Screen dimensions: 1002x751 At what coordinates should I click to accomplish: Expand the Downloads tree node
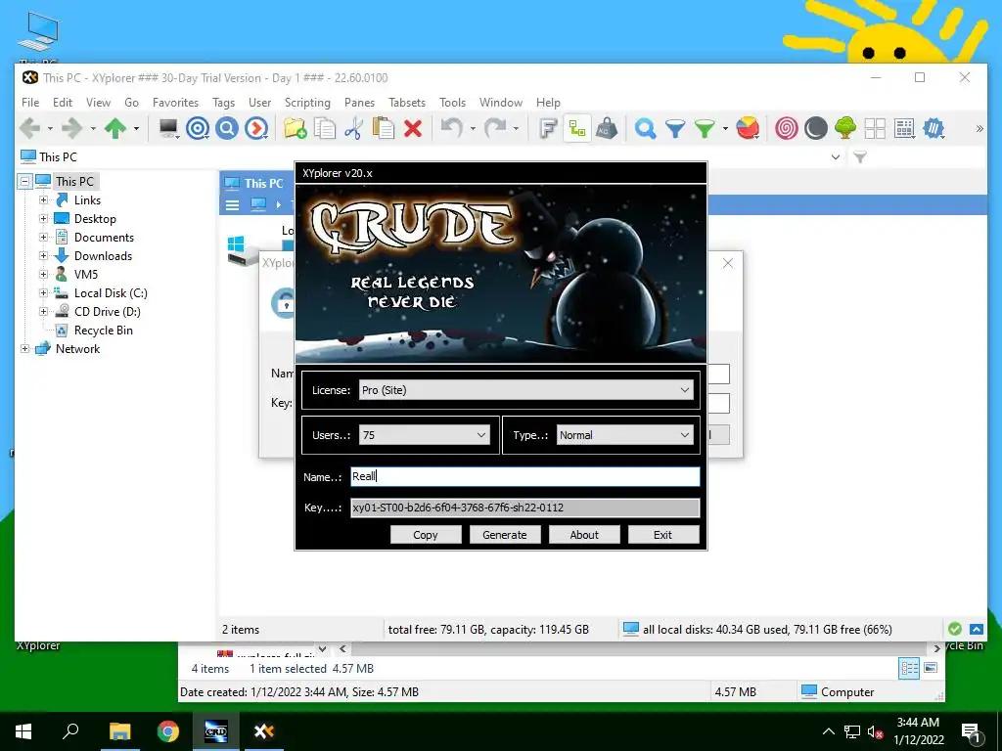click(43, 255)
